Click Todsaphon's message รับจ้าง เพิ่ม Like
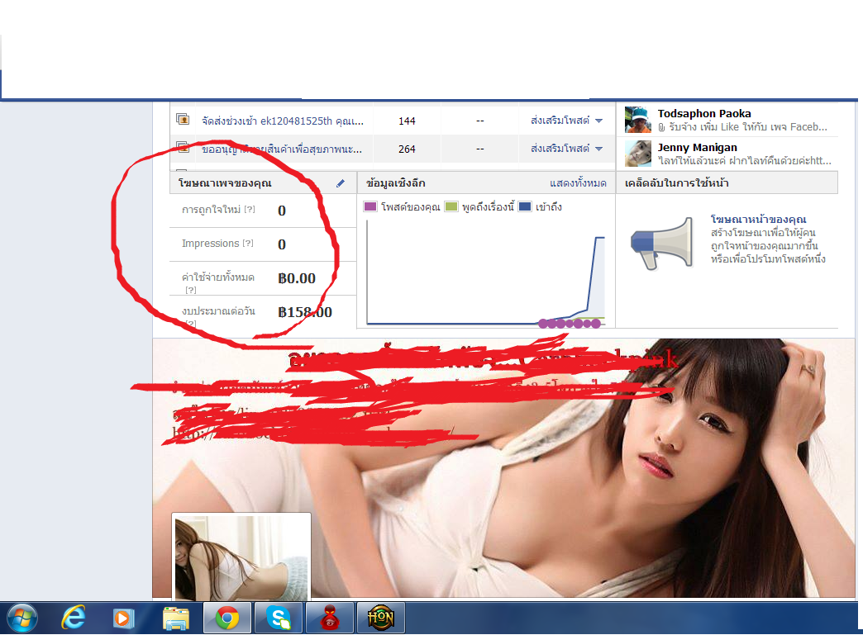 tap(742, 127)
